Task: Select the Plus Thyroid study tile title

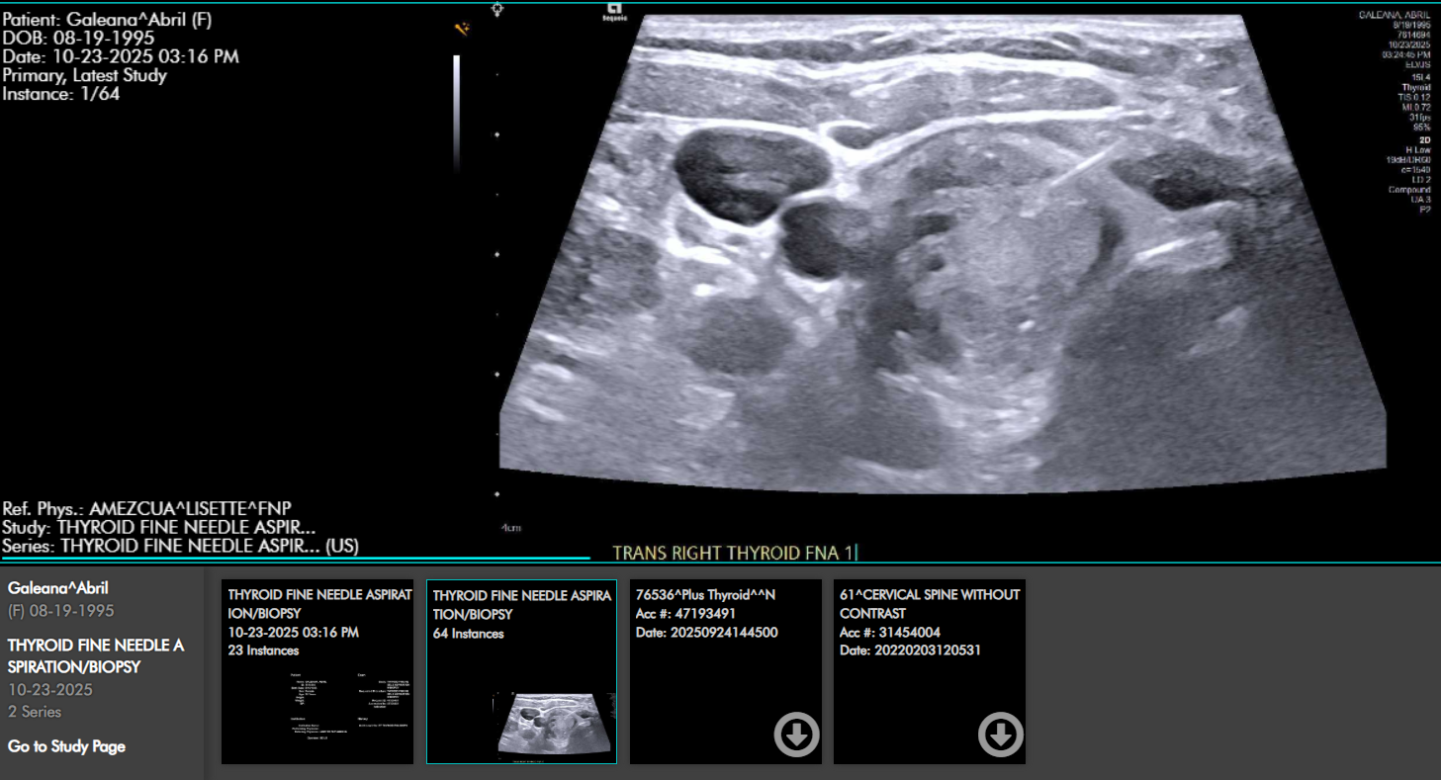Action: (704, 595)
